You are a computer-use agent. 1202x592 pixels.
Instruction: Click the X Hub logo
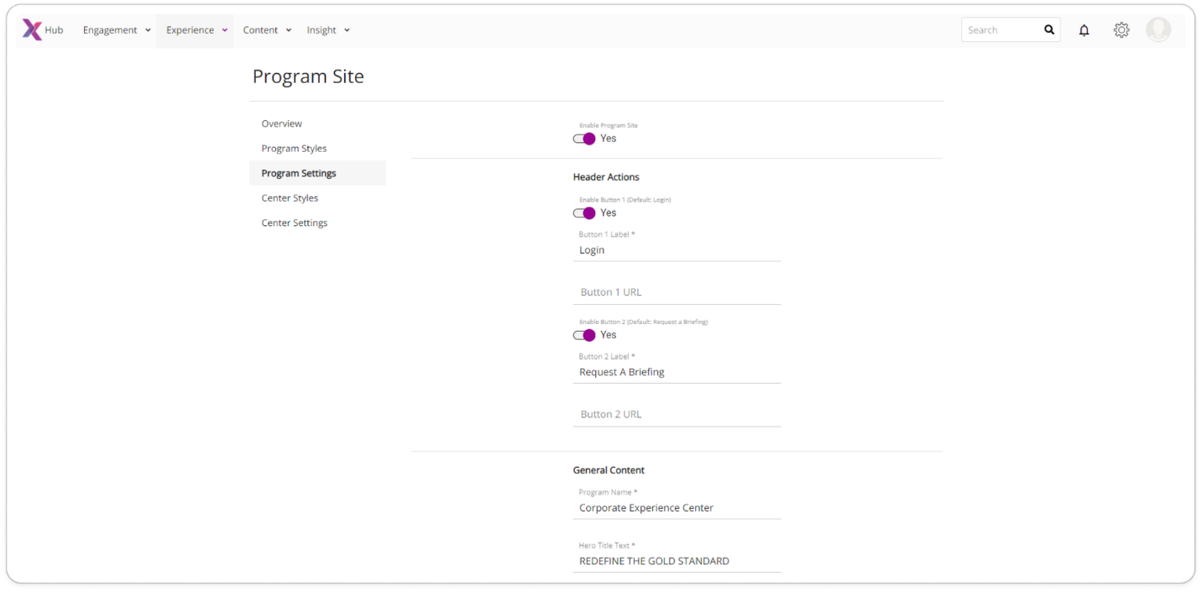42,30
